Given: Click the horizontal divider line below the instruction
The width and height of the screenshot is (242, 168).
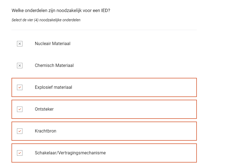Looking at the screenshot, I should tap(104, 30).
